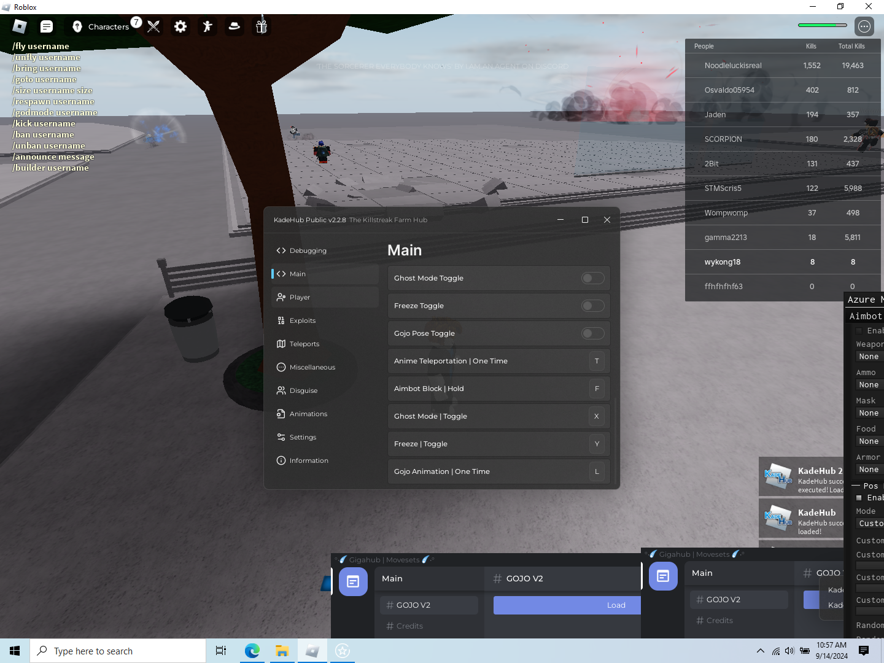Change Anime Teleportation keybind T
The height and width of the screenshot is (663, 884).
click(x=597, y=361)
